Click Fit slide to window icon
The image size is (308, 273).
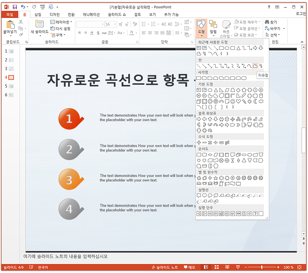[x=299, y=267]
